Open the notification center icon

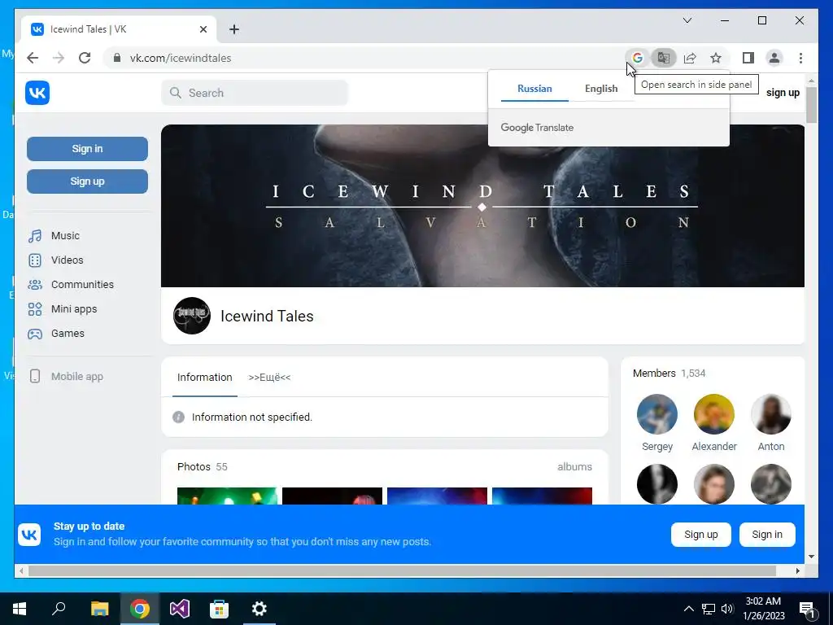tap(808, 609)
